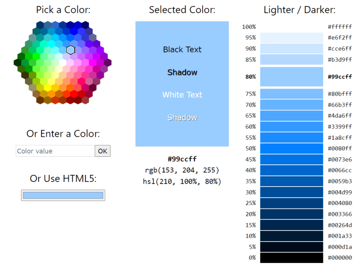
Task: Select the 15% swatch #00264d
Action: point(291,225)
